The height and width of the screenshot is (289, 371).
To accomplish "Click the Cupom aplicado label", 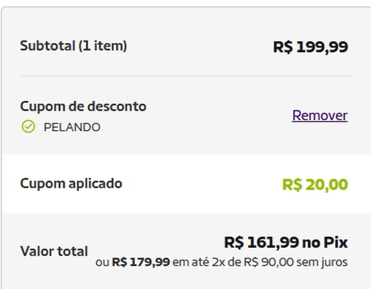I will coord(71,184).
